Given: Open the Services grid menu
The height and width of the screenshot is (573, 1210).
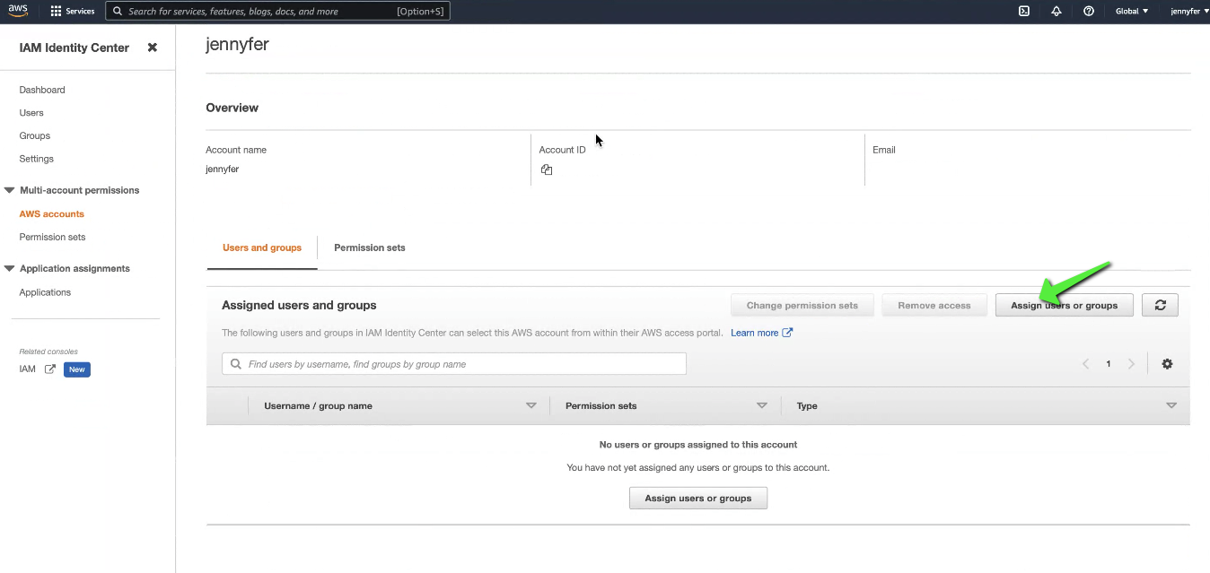Looking at the screenshot, I should [56, 12].
